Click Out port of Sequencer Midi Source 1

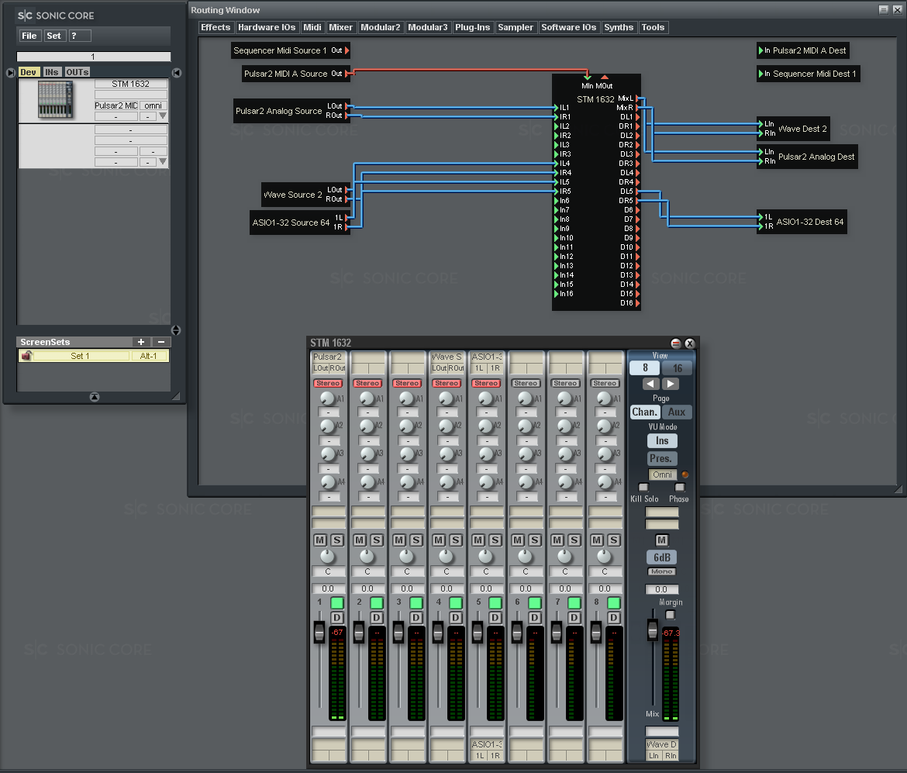coord(347,50)
